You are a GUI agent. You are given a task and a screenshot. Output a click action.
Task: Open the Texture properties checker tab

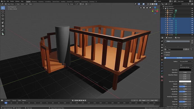click(162, 80)
